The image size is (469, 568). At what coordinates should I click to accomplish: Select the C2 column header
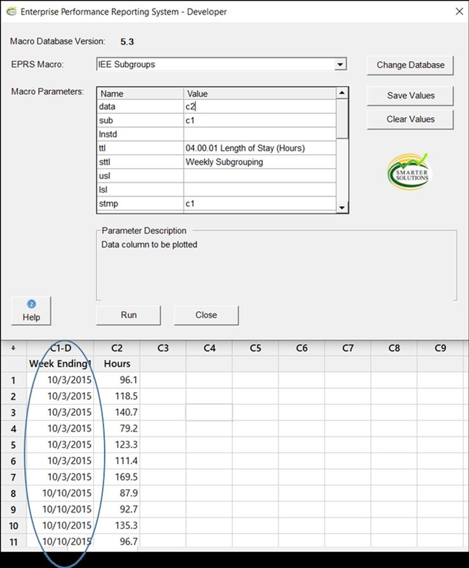click(116, 348)
